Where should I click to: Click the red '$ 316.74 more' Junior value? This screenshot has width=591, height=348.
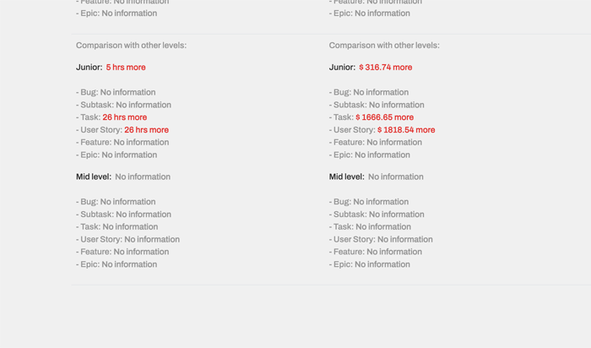pyautogui.click(x=385, y=68)
